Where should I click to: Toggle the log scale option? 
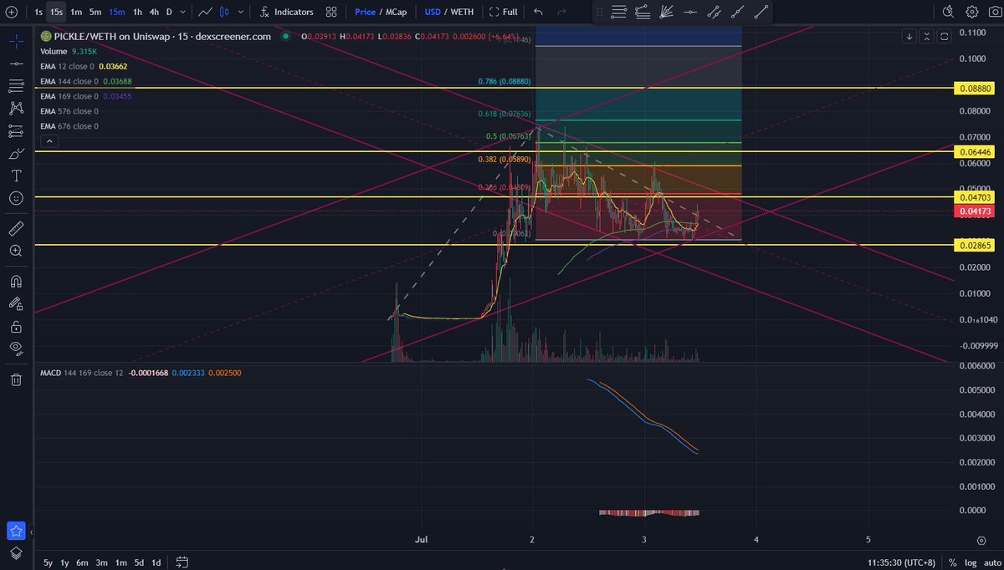point(970,562)
